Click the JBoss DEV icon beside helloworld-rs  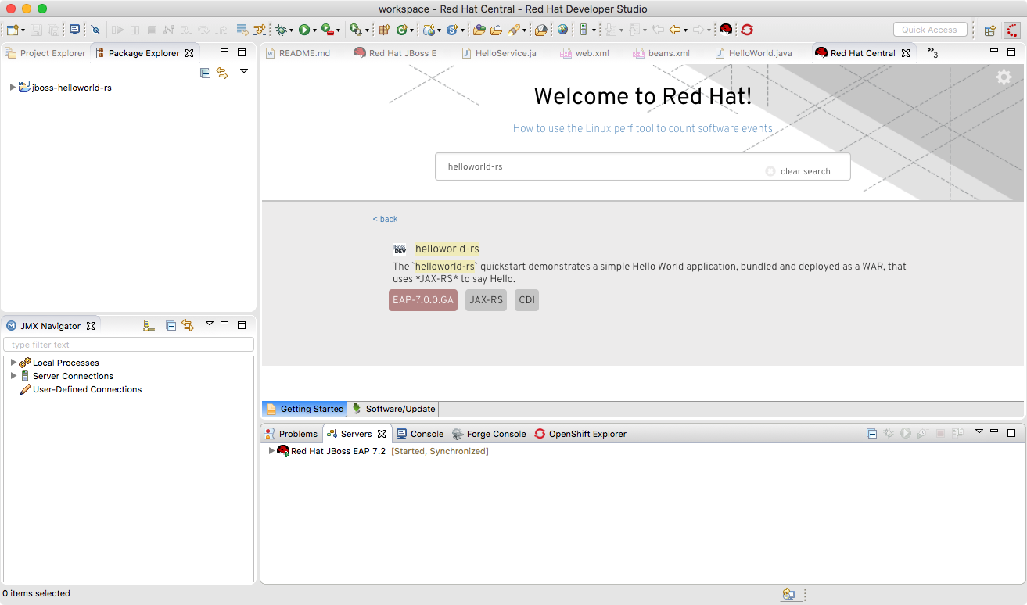pos(400,249)
